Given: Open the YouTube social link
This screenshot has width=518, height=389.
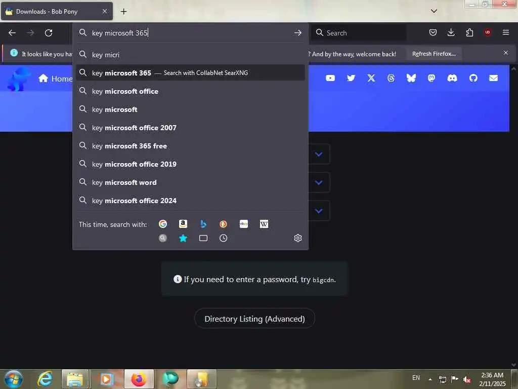Looking at the screenshot, I should [330, 78].
